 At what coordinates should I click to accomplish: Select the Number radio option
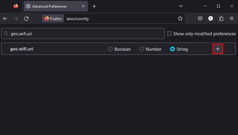142,49
